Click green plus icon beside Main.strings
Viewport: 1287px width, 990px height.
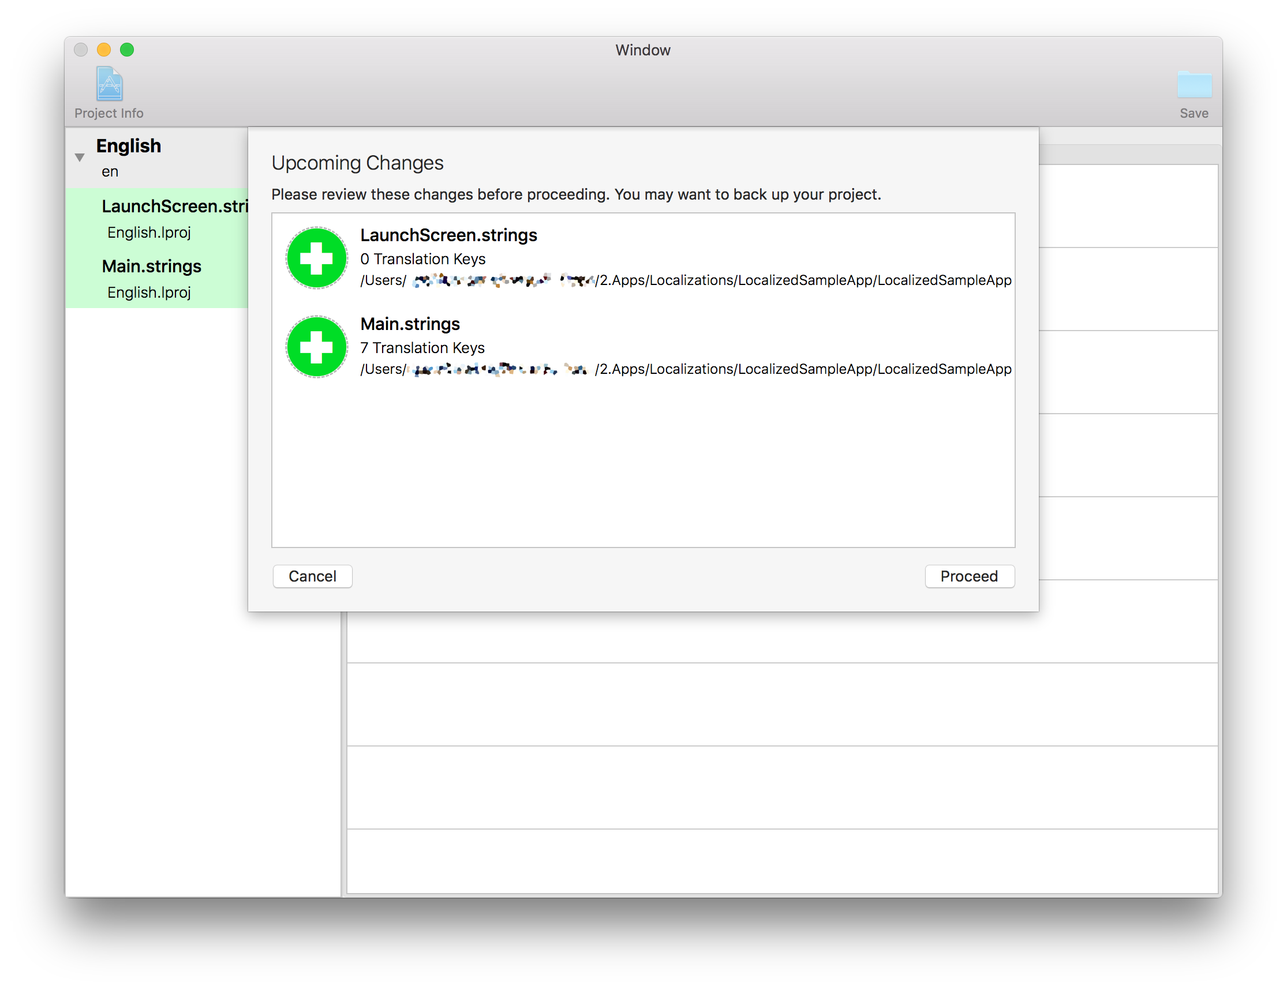click(x=316, y=347)
